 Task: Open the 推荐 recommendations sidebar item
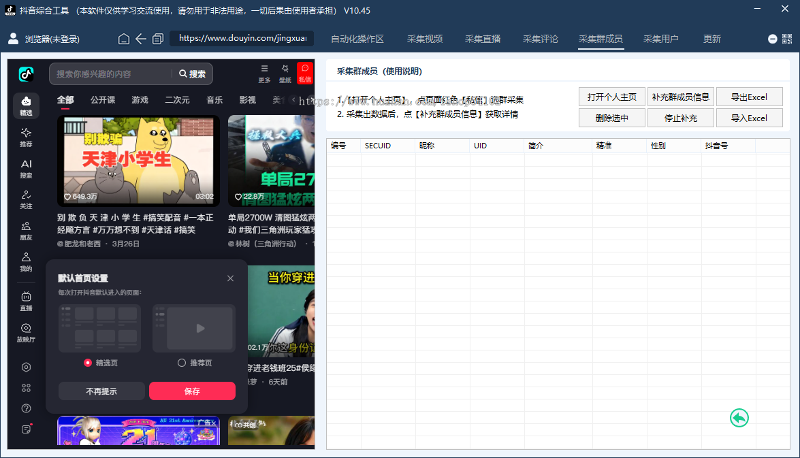26,137
